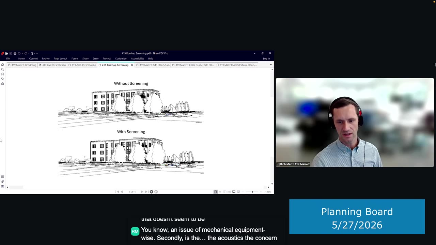
Task: Enable continuous page view mode
Action: 220,192
